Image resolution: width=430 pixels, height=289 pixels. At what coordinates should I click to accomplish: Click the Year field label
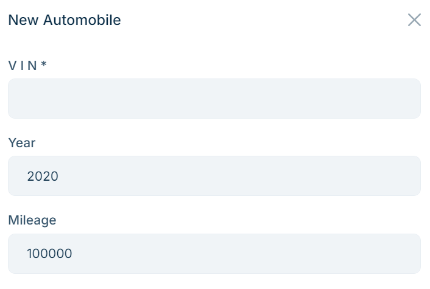[x=22, y=143]
